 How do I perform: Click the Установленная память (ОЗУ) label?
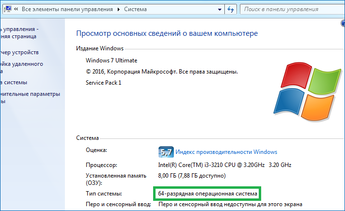[116, 179]
